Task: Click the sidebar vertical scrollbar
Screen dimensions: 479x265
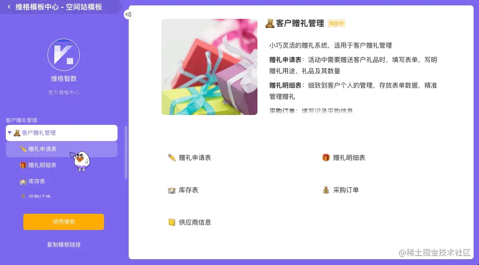Action: pyautogui.click(x=126, y=152)
